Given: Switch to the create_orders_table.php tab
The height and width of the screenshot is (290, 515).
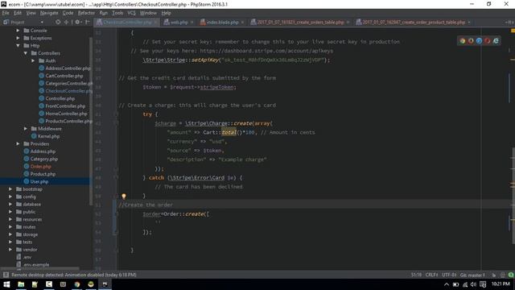Looking at the screenshot, I should click(x=300, y=23).
